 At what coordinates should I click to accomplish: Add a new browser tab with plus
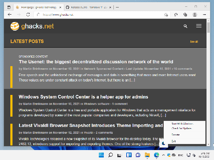click(117, 7)
